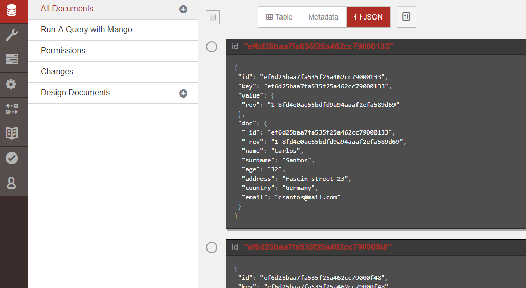526x288 pixels.
Task: Open the display settings sliders button
Action: point(406,17)
